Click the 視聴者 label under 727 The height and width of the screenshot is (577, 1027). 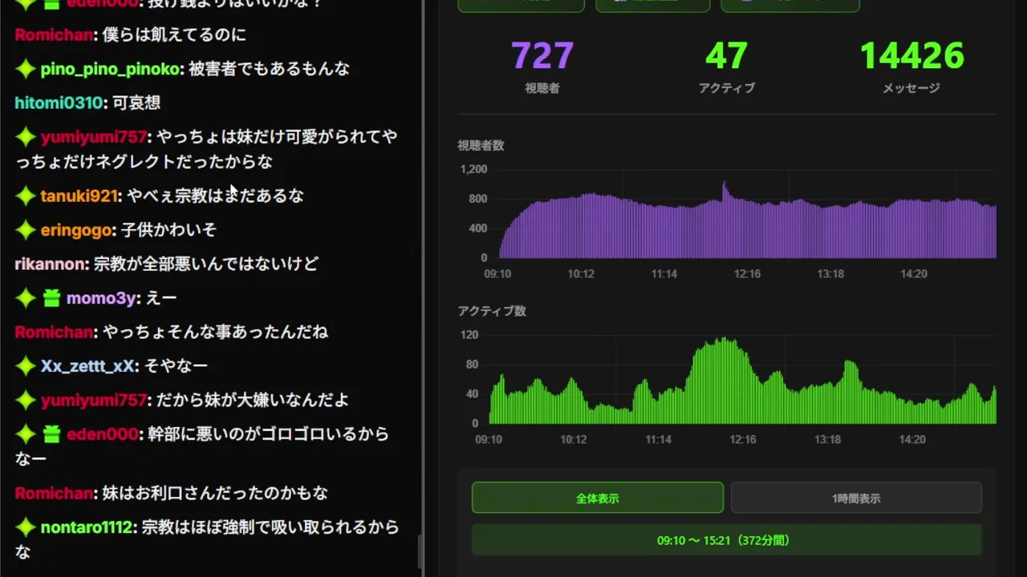point(542,88)
